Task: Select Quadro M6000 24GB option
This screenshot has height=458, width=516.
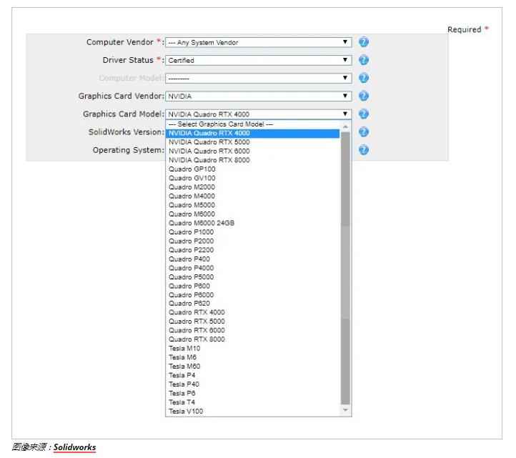Action: [x=201, y=223]
